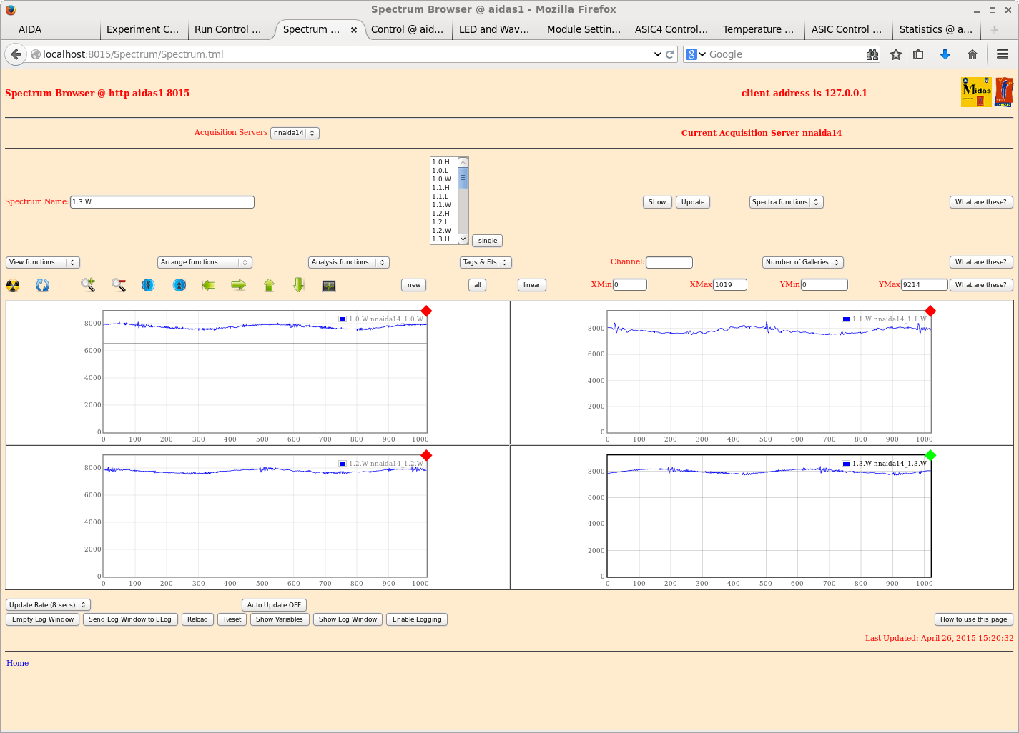
Task: Toggle the Auto Update OFF button
Action: (x=275, y=605)
